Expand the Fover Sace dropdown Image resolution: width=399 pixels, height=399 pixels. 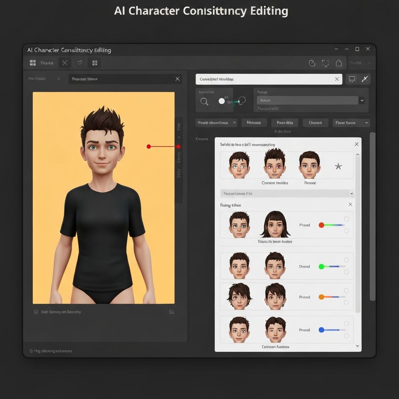[x=351, y=122]
